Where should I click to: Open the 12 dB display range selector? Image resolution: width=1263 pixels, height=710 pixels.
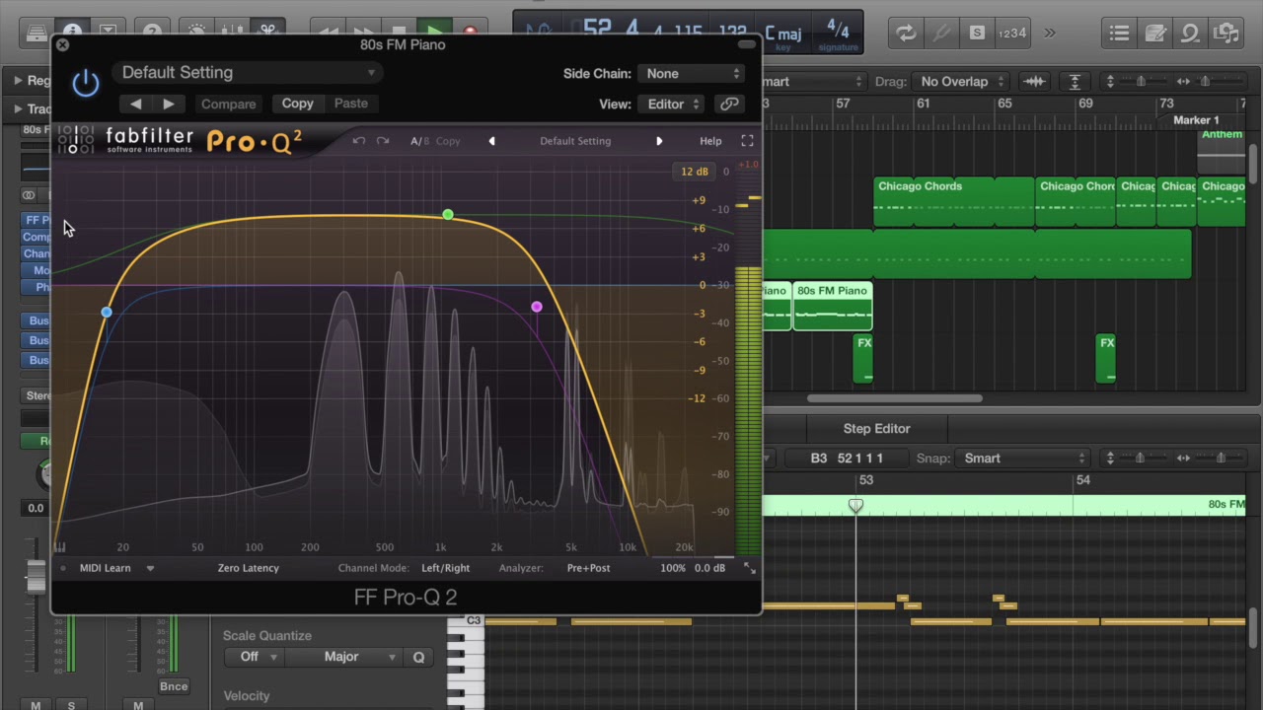(695, 172)
